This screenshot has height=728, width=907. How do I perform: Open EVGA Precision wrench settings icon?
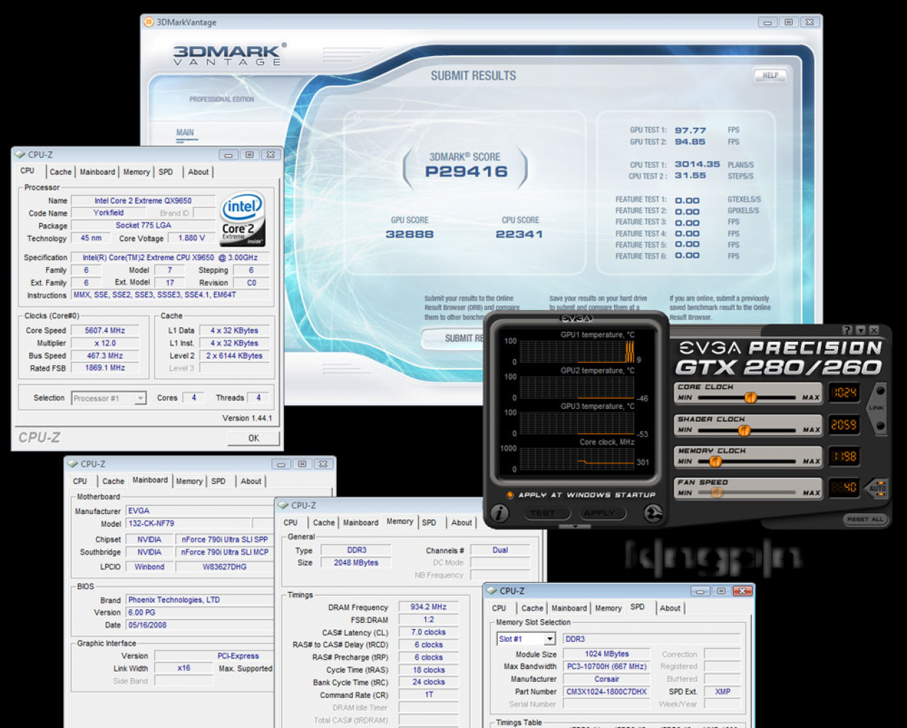(x=653, y=513)
